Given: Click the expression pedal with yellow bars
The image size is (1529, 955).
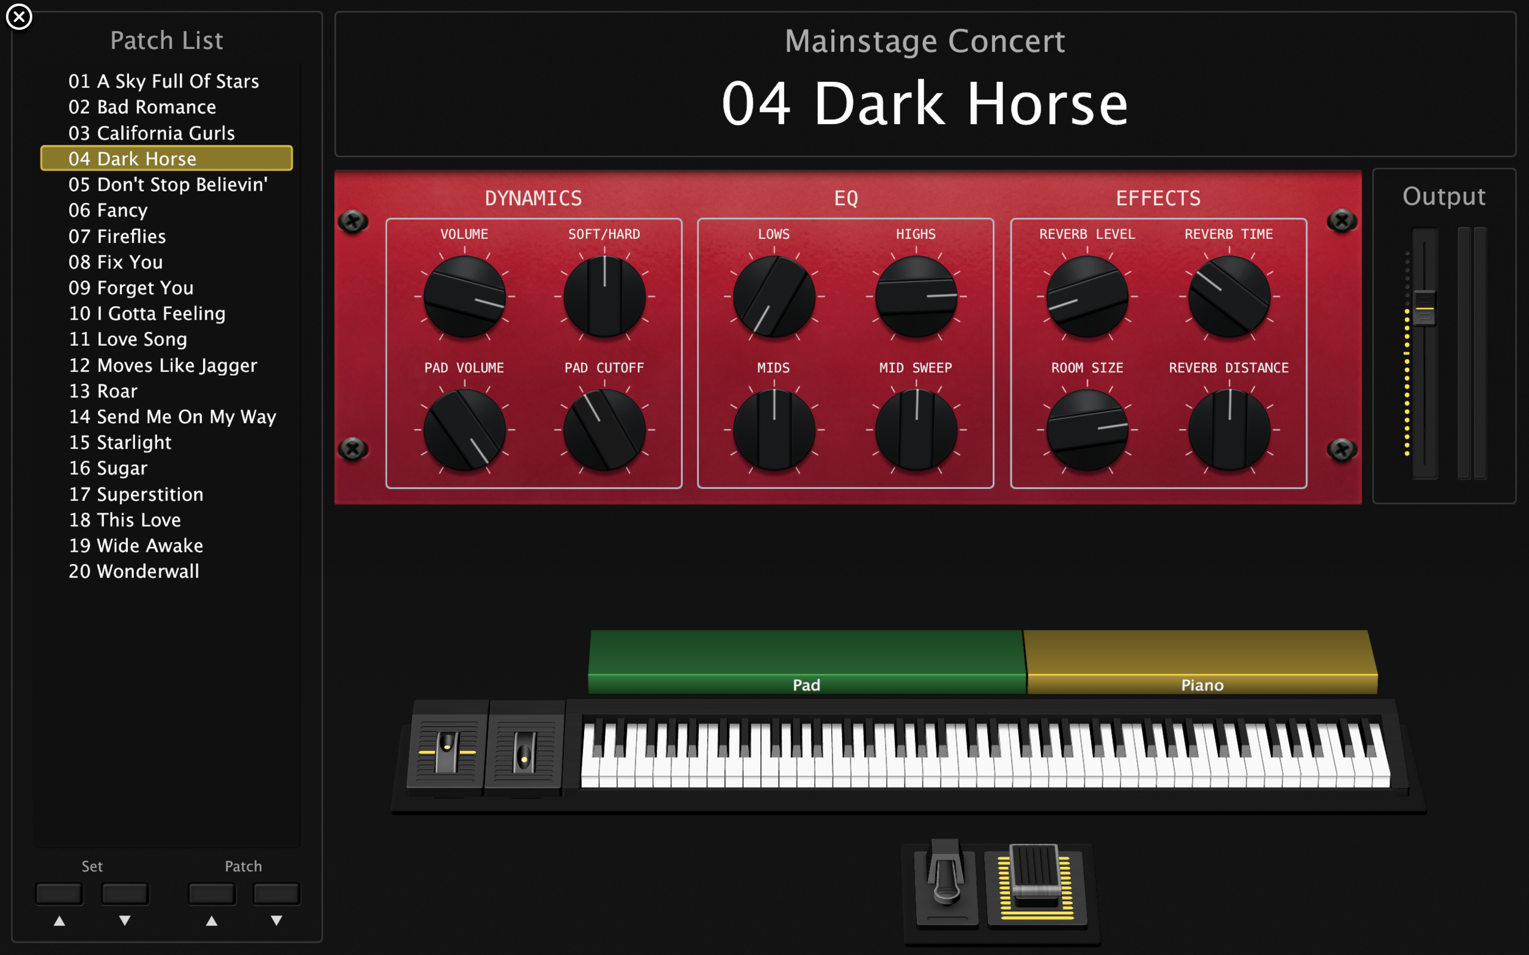Looking at the screenshot, I should point(1036,883).
